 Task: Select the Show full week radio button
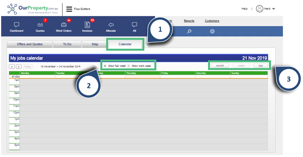coord(105,66)
